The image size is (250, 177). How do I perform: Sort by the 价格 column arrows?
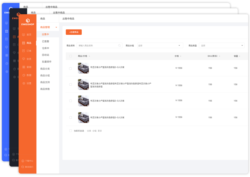click(x=180, y=56)
